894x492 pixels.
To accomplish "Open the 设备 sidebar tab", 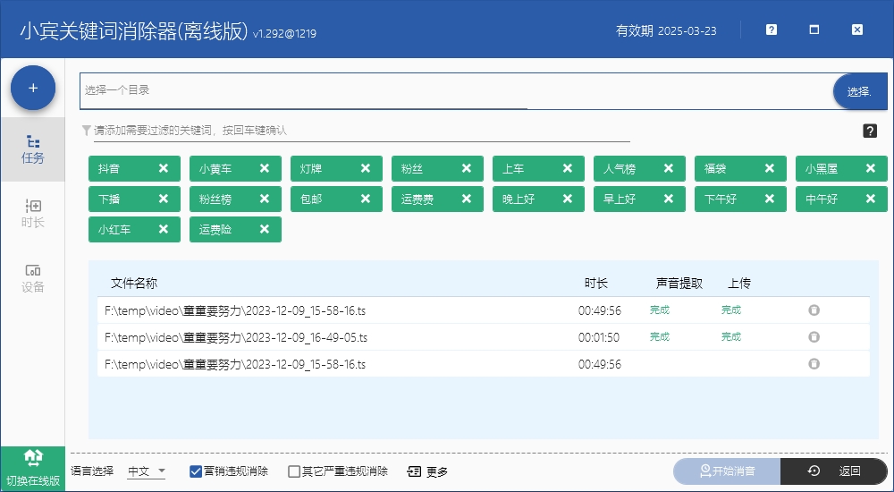I will click(32, 278).
